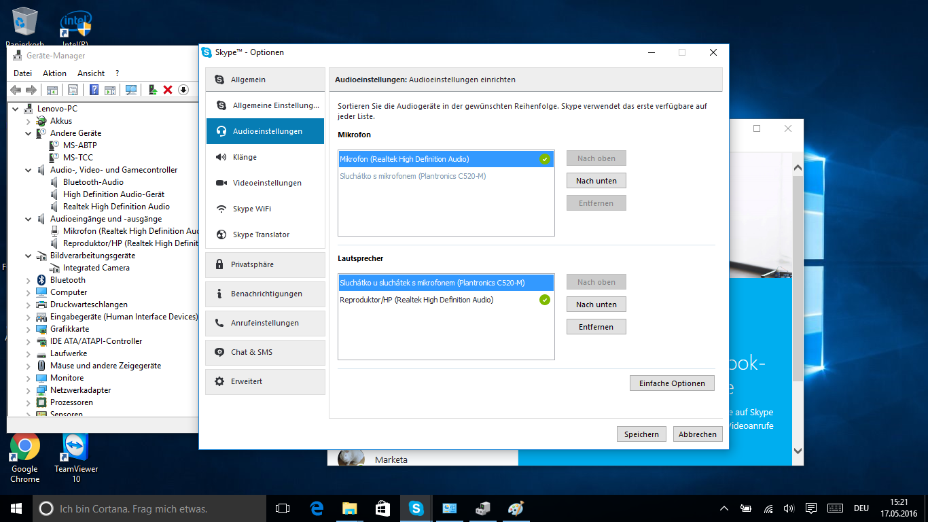Click the Cortana search box
The width and height of the screenshot is (928, 522).
pos(149,508)
